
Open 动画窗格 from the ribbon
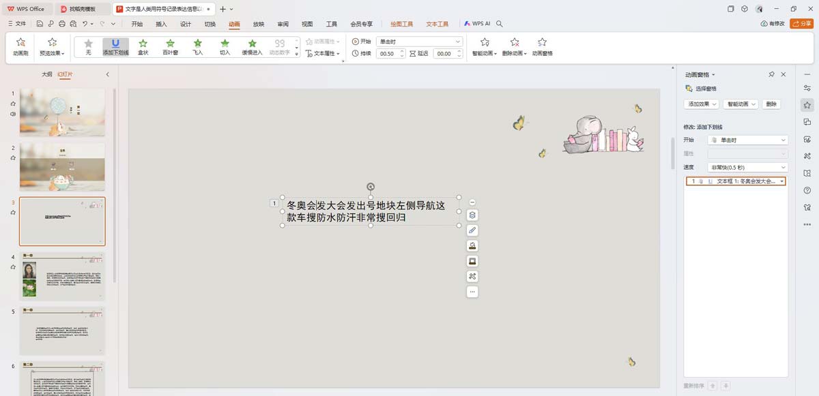pyautogui.click(x=543, y=46)
